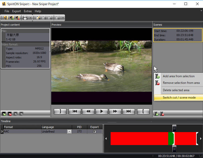Screen dimensions: 203x158
Task: Click the skip to end button
Action: [129, 111]
